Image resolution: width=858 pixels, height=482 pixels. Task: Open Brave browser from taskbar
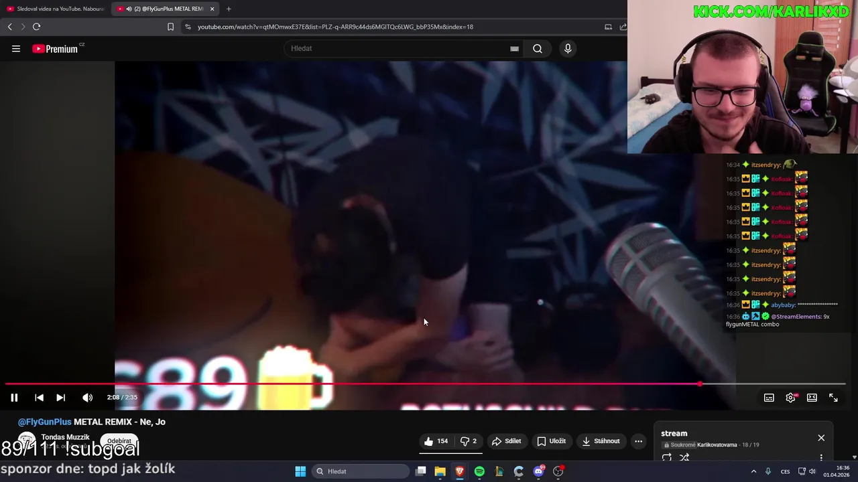tap(460, 471)
